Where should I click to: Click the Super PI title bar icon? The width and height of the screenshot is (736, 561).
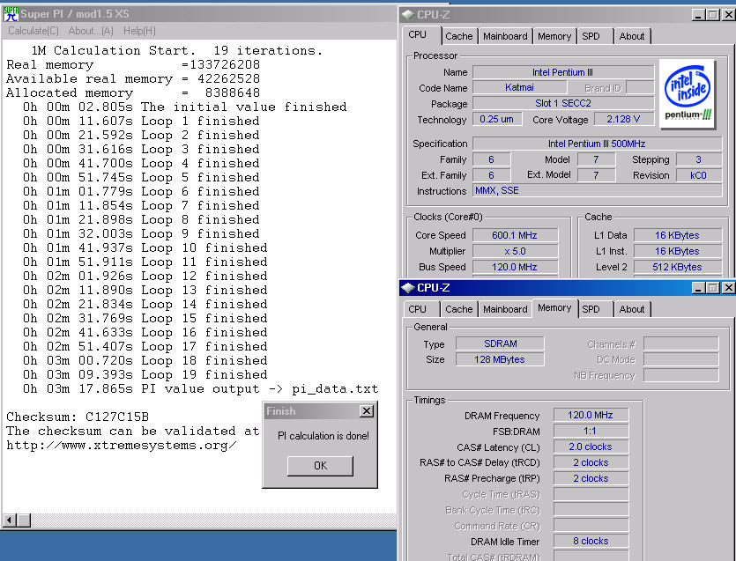coord(11,13)
